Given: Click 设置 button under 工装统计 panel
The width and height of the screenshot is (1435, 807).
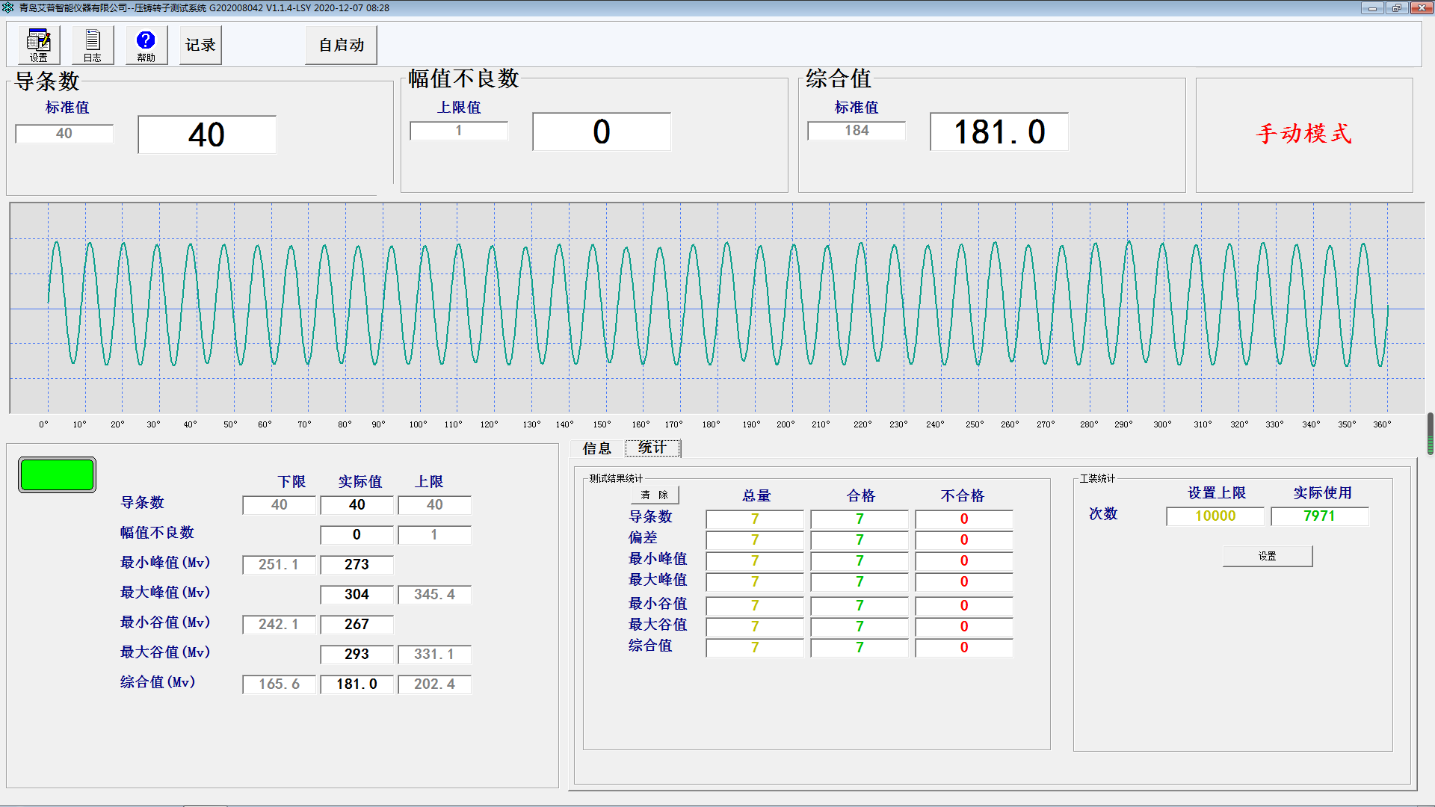Looking at the screenshot, I should 1267,556.
